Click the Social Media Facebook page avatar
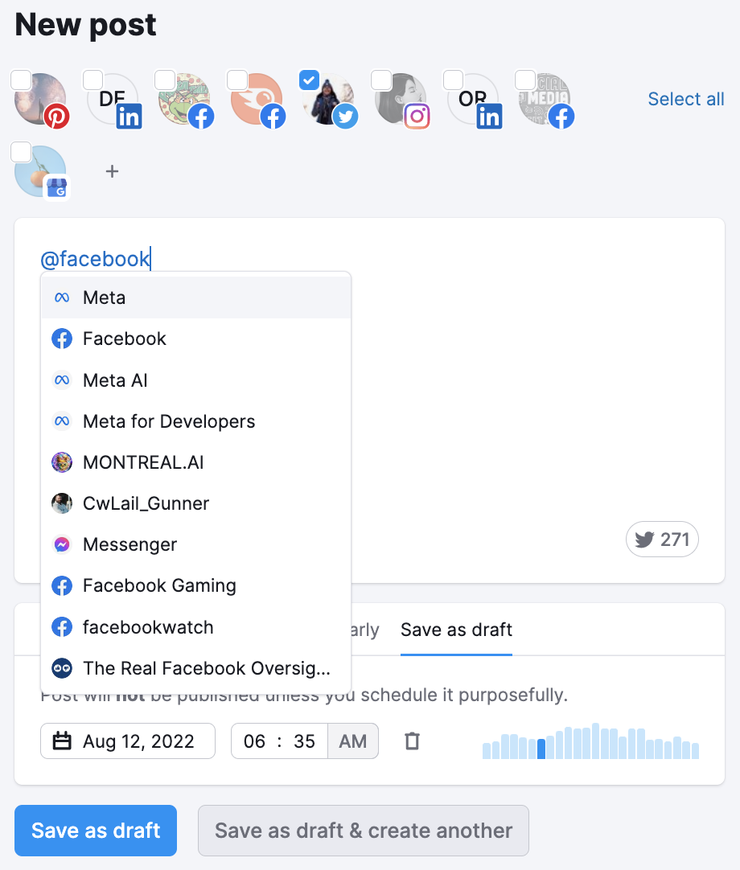The image size is (740, 870). (x=545, y=100)
